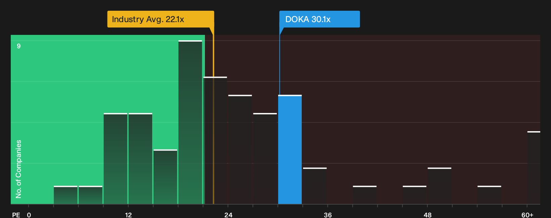The height and width of the screenshot is (218, 551).
Task: Click the yellow industry average vertical line
Action: (x=213, y=116)
